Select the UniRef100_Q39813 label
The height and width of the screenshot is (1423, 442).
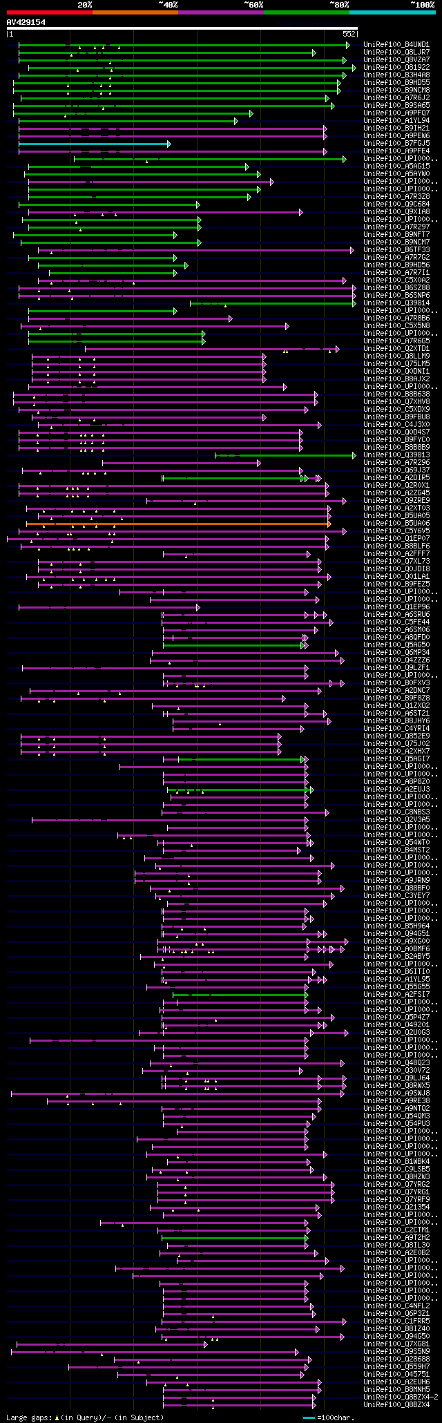pos(396,455)
